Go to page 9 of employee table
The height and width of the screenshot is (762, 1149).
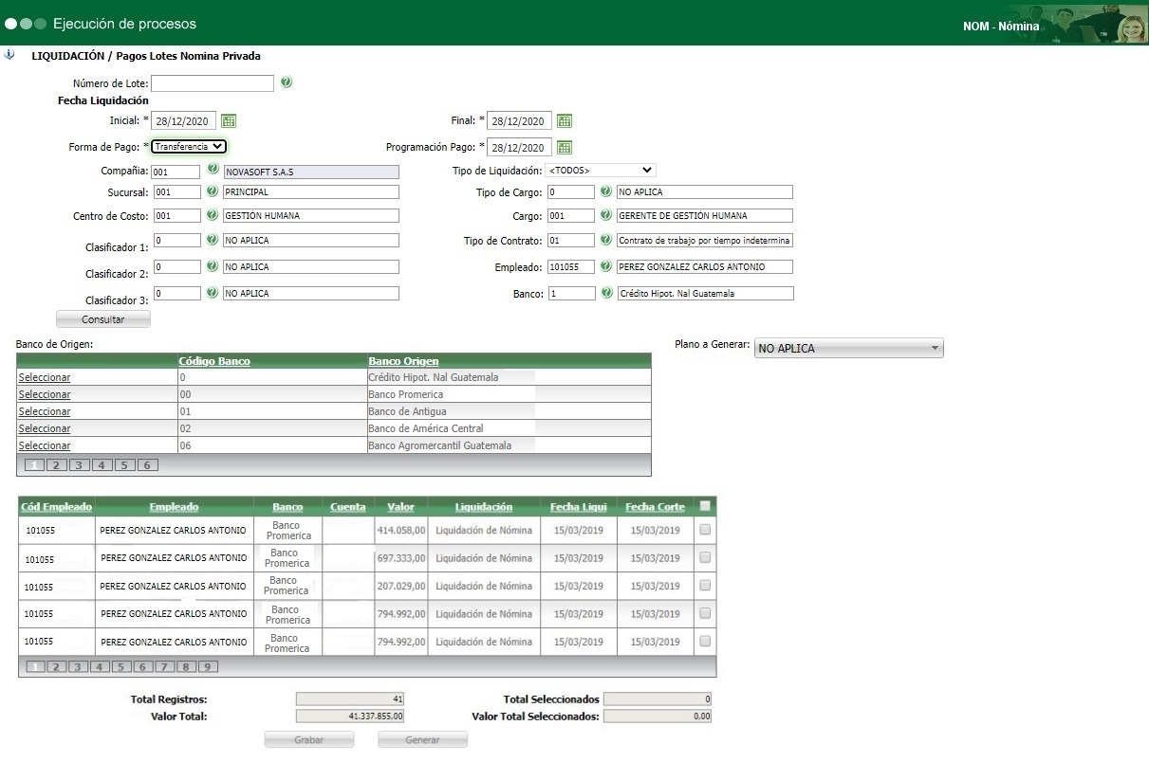(208, 667)
